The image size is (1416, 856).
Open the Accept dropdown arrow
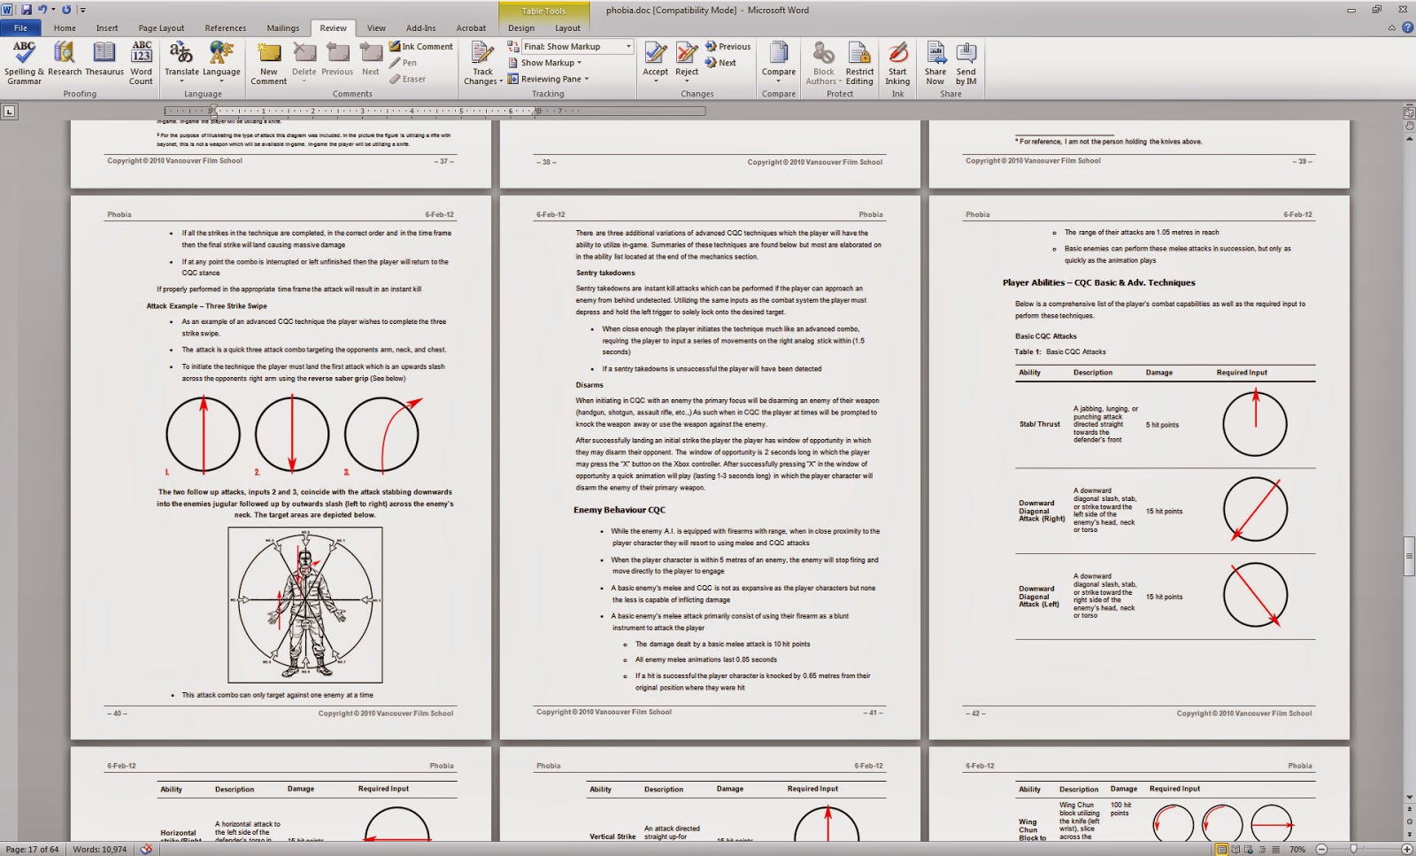point(656,81)
